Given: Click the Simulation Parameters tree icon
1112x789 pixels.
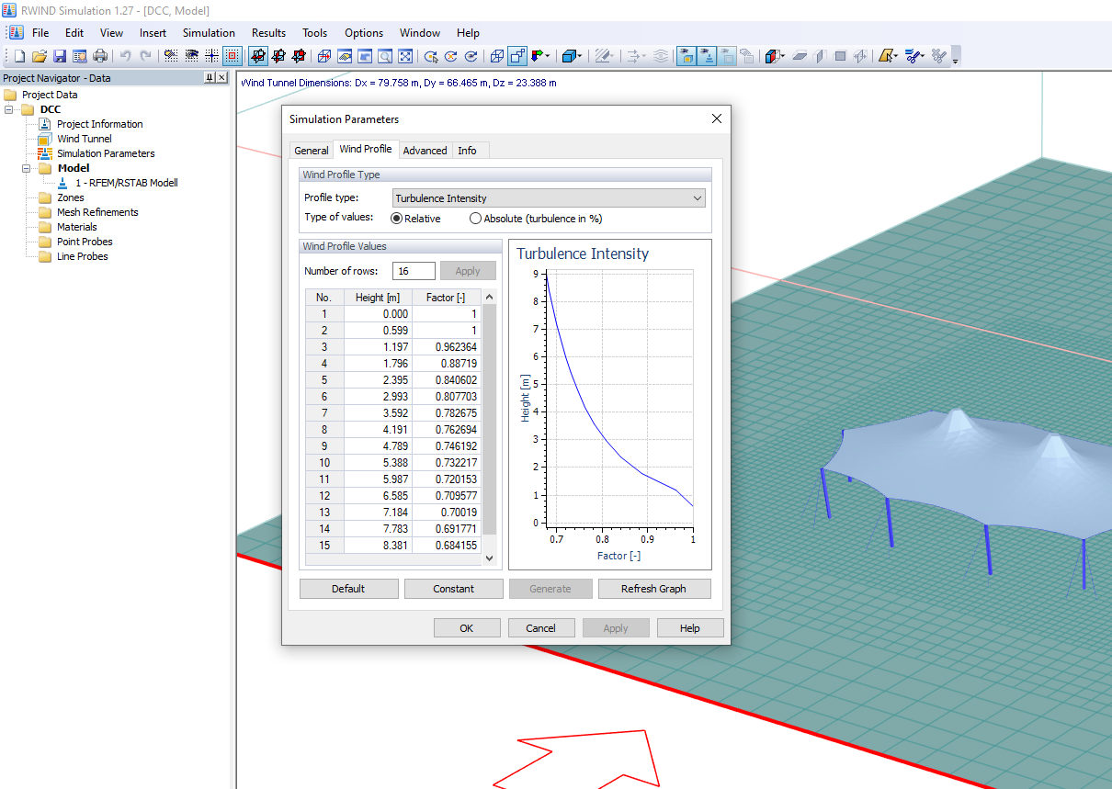Looking at the screenshot, I should [44, 153].
